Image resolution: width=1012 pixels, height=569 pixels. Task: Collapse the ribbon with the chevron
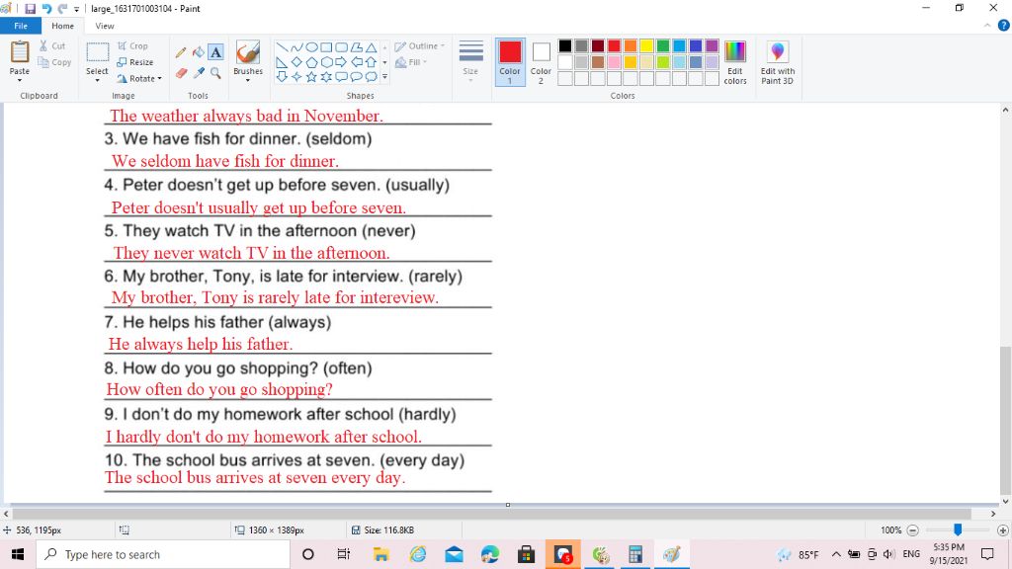[x=987, y=26]
